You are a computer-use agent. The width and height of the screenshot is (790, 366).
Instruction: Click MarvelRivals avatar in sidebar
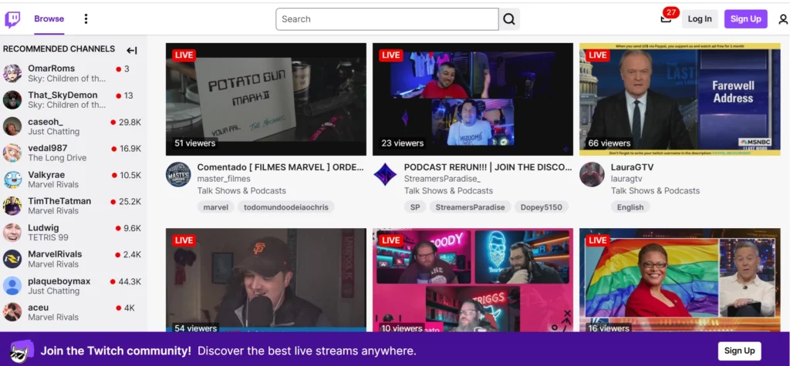click(12, 259)
